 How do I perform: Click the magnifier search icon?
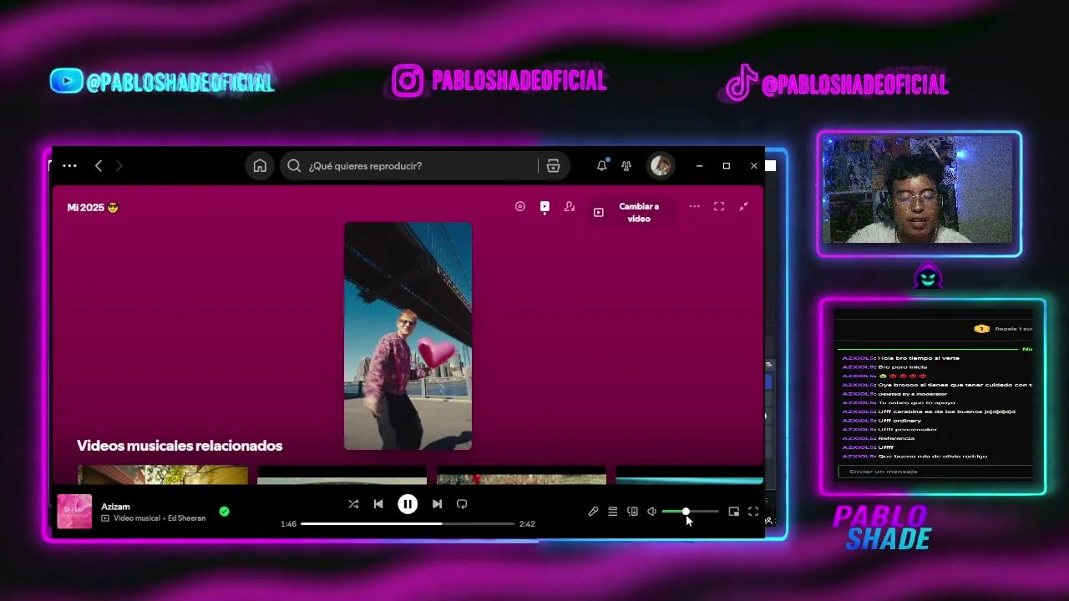[x=294, y=166]
